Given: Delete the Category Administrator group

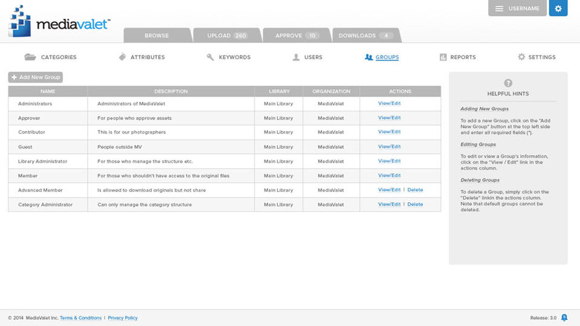Looking at the screenshot, I should click(415, 204).
